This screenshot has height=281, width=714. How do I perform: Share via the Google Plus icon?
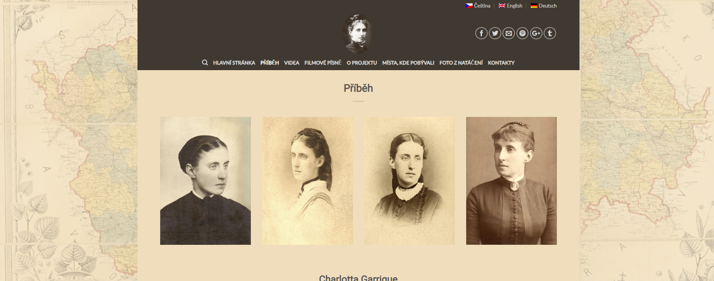point(536,33)
